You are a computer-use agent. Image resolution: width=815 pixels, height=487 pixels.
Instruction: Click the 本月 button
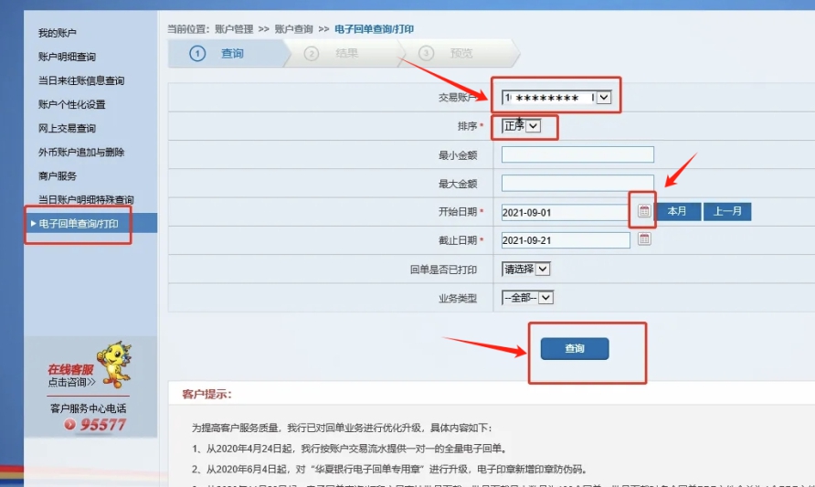coord(677,212)
